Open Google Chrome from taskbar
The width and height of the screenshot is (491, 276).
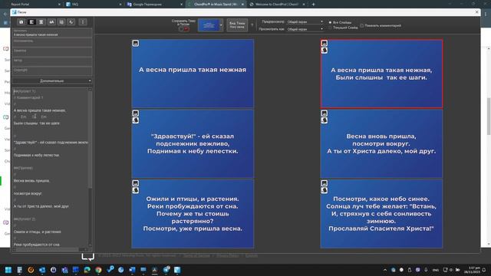click(x=98, y=270)
